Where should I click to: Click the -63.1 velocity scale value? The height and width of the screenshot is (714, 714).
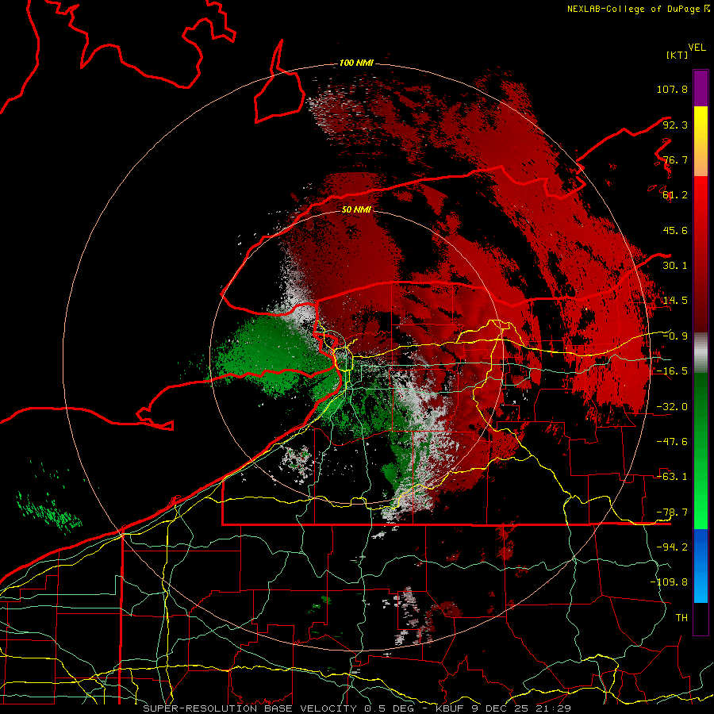coord(672,477)
